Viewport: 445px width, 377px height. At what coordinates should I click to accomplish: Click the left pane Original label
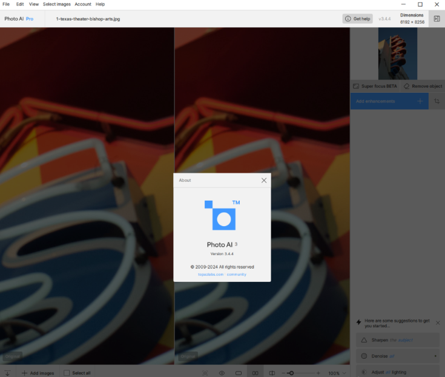[13, 356]
